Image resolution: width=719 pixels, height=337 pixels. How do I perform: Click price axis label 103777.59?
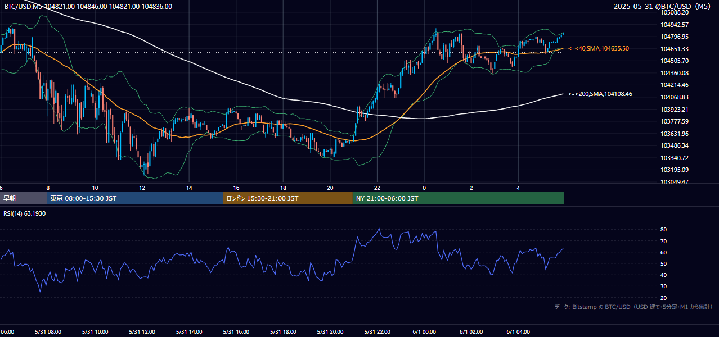(x=675, y=121)
